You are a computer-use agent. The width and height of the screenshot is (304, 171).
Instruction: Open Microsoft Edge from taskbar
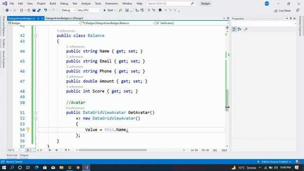tap(37, 168)
